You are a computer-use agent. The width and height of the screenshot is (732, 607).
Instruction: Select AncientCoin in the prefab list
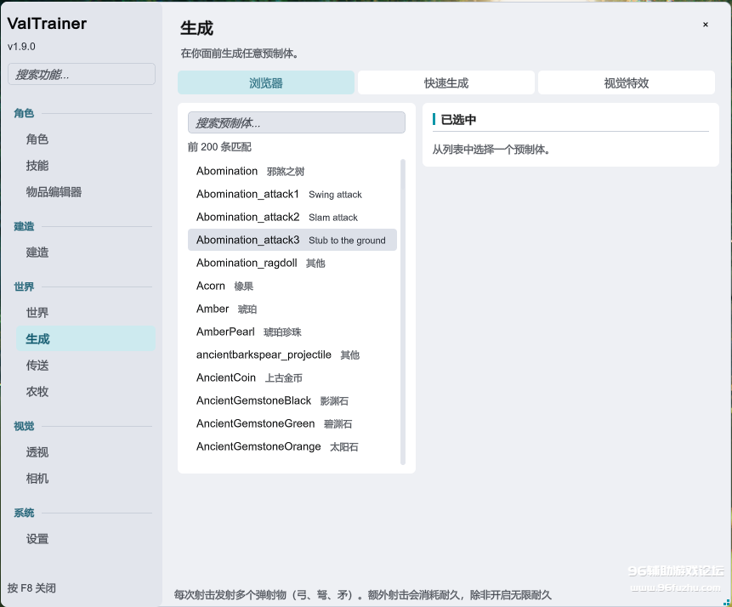pos(292,377)
